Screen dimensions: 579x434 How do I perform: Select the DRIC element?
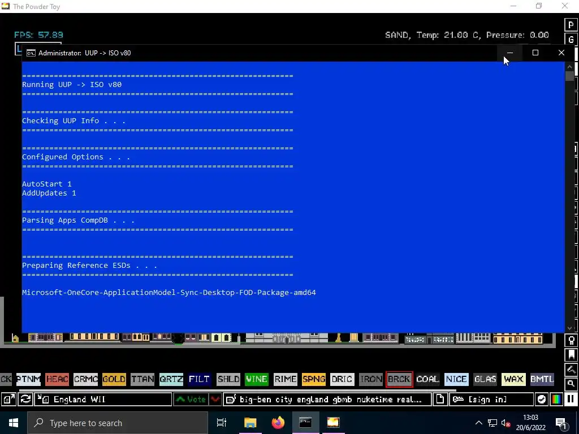click(x=342, y=379)
